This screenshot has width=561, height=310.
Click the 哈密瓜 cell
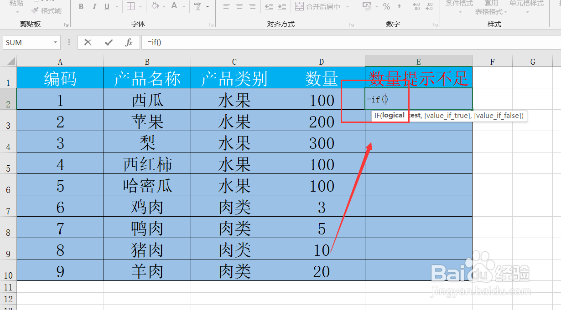tap(147, 185)
